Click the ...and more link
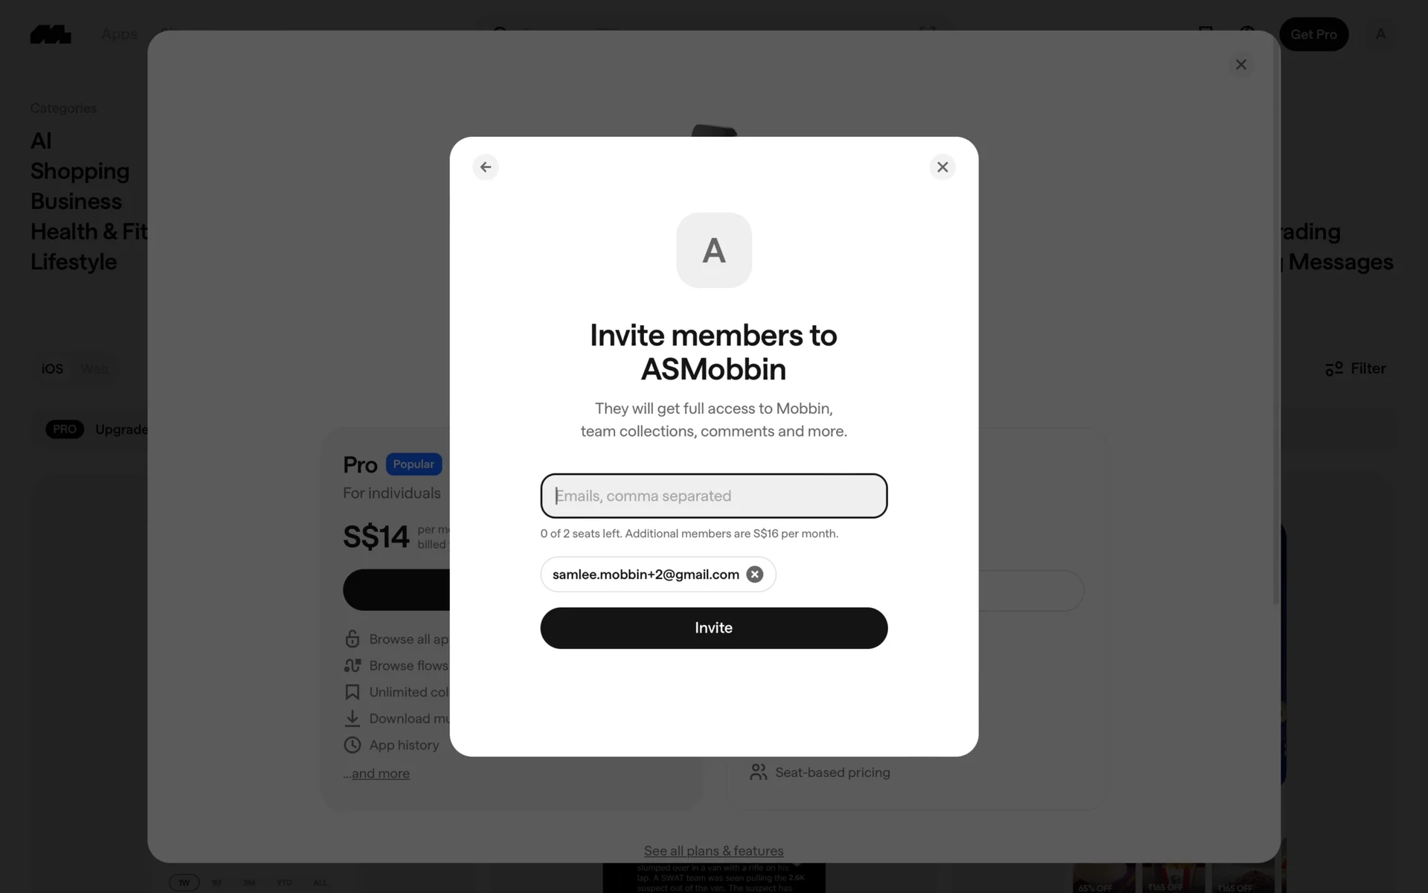 pos(376,773)
